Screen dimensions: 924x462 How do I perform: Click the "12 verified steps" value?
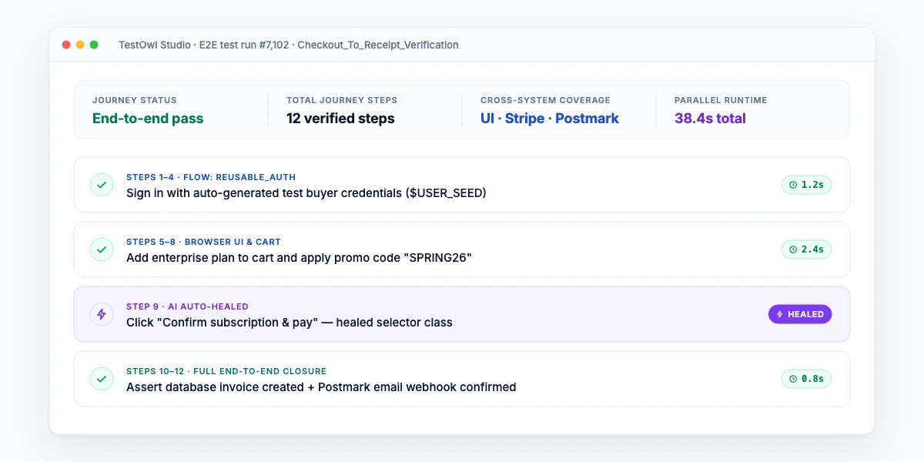pos(340,119)
